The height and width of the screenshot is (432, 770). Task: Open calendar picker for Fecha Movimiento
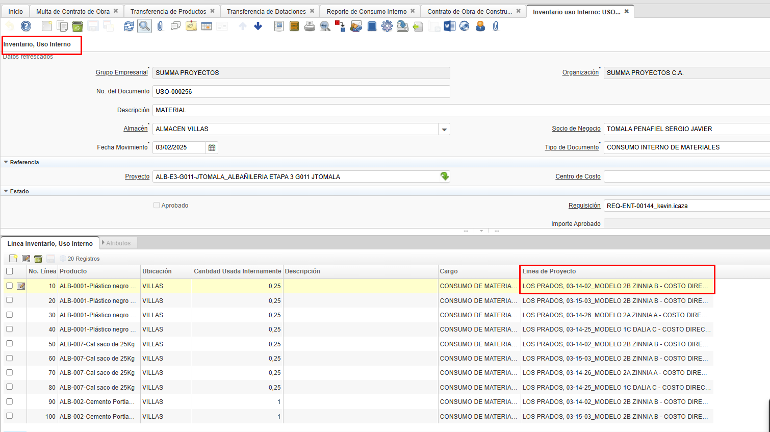click(212, 147)
